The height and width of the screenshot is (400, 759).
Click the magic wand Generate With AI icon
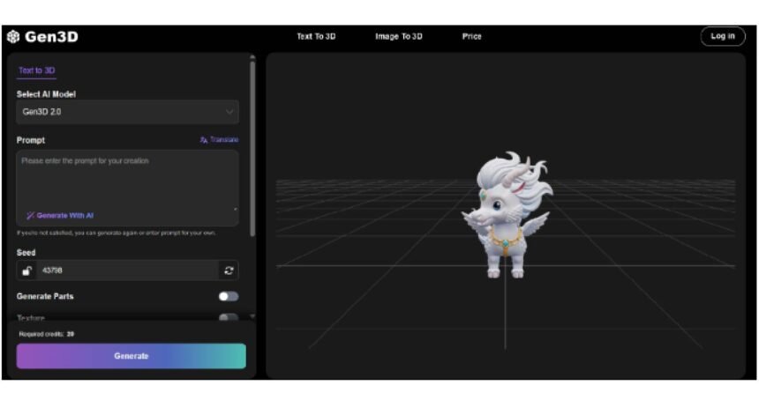30,215
